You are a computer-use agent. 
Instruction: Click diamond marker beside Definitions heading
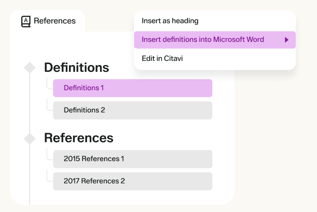pyautogui.click(x=29, y=68)
